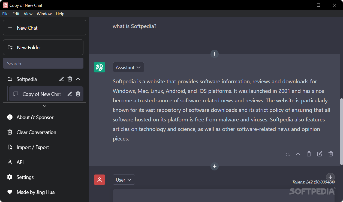Click the heart icon beside Made by Jing Hua

coord(10,192)
